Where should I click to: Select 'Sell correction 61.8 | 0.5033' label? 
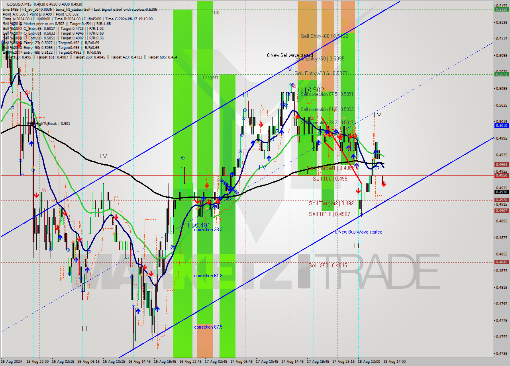point(327,109)
